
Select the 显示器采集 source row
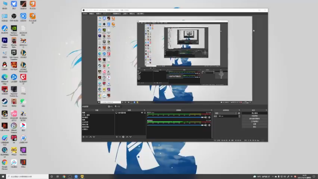130,113
